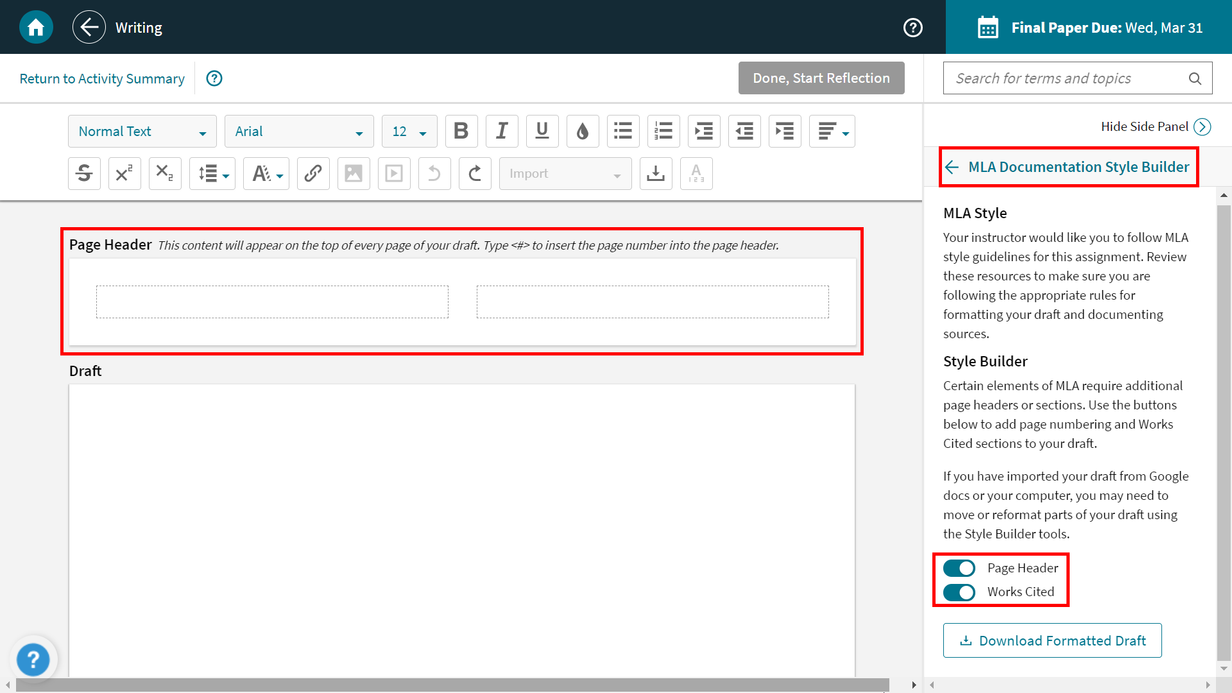1232x693 pixels.
Task: Disable the Page Header toggle
Action: point(959,568)
